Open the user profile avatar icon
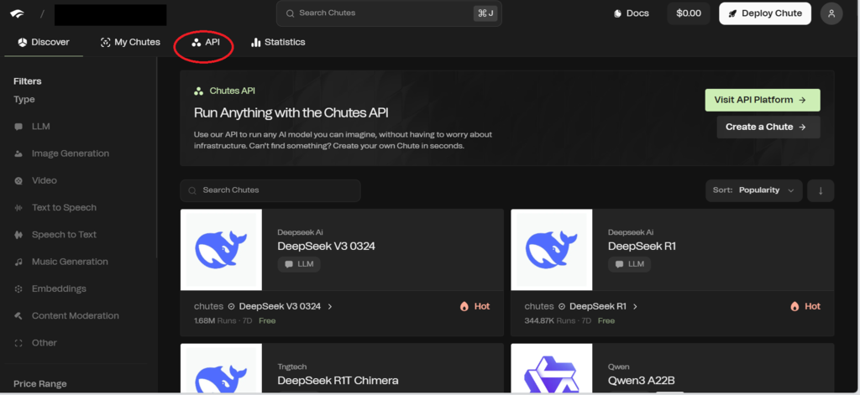Screen dimensions: 860x395 click(x=831, y=13)
